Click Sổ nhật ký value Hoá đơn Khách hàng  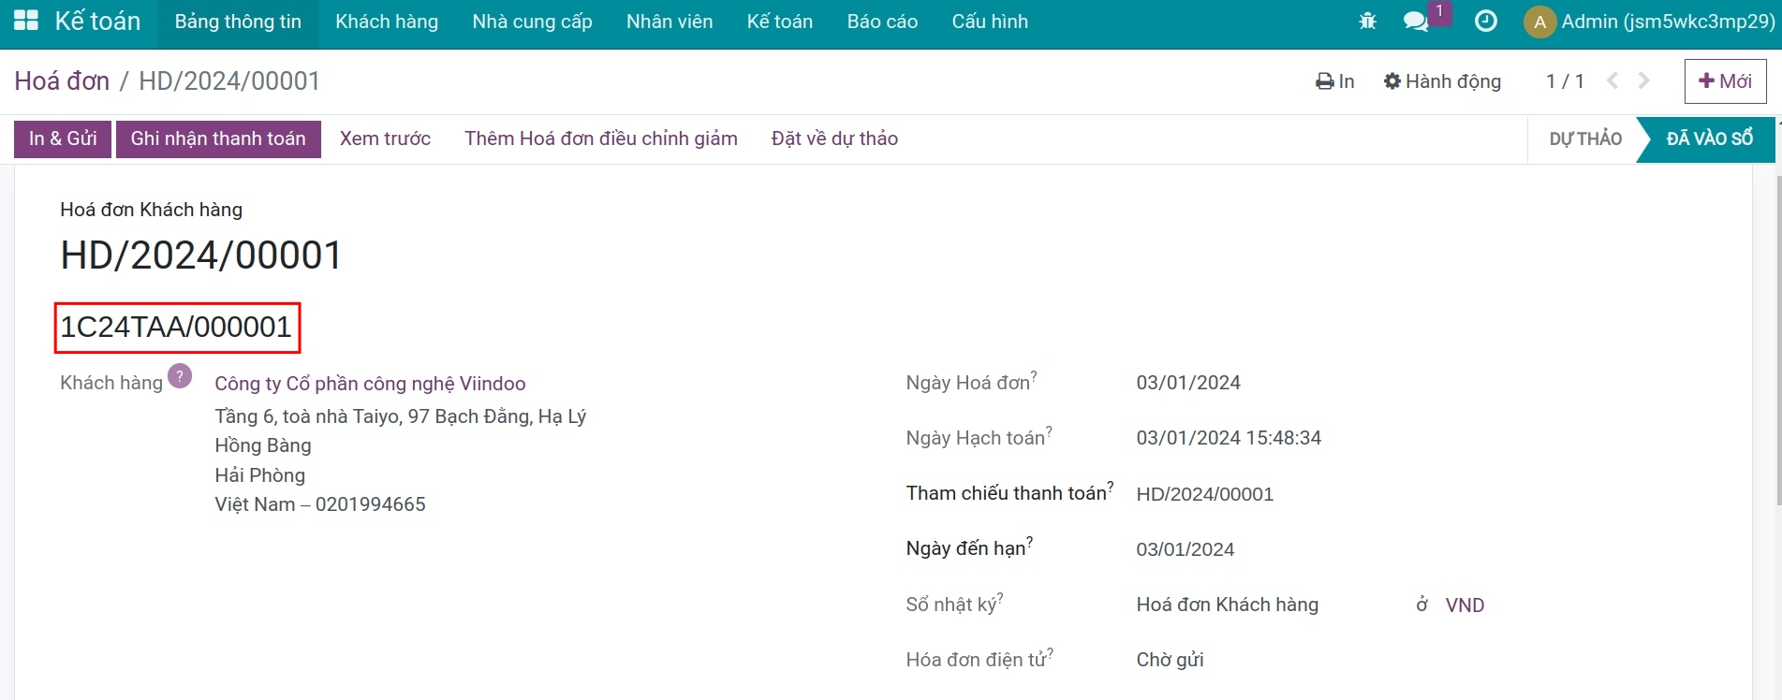[x=1228, y=605]
